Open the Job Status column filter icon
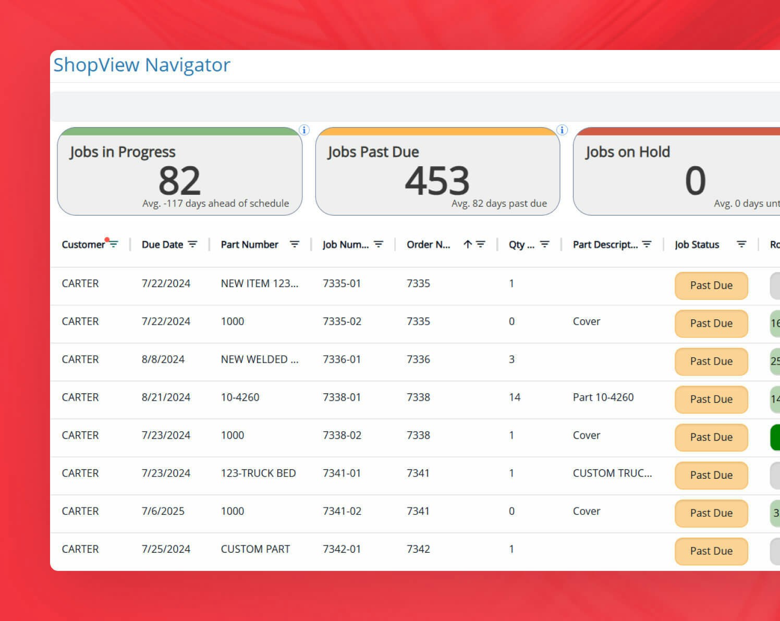Viewport: 780px width, 621px height. click(741, 244)
